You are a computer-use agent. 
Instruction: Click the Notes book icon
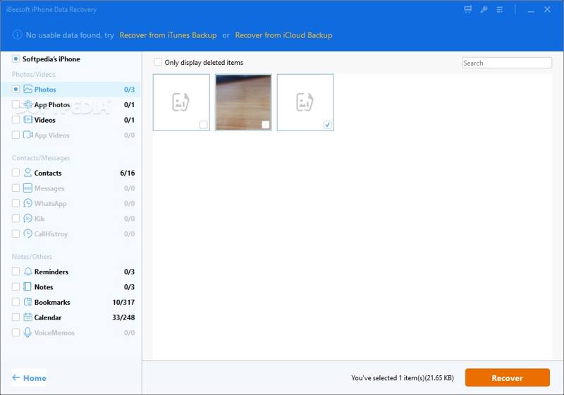point(27,286)
